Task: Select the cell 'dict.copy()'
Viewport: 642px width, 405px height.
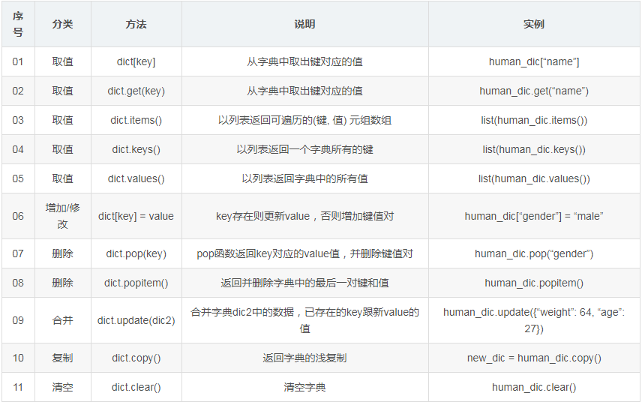Action: tap(136, 358)
